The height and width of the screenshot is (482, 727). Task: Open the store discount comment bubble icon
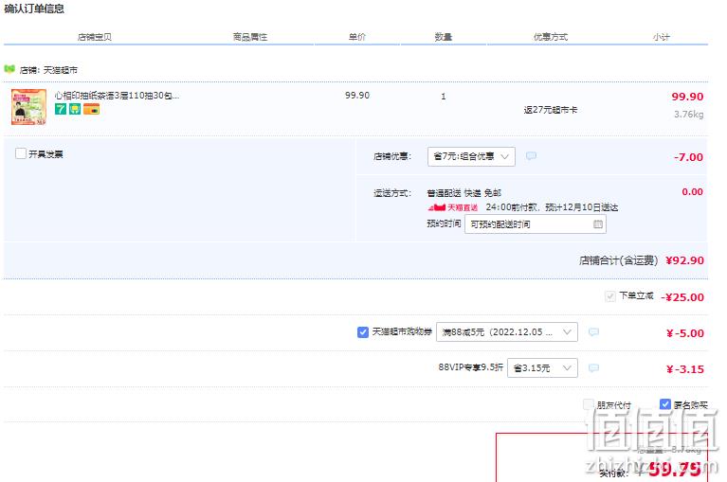(532, 156)
